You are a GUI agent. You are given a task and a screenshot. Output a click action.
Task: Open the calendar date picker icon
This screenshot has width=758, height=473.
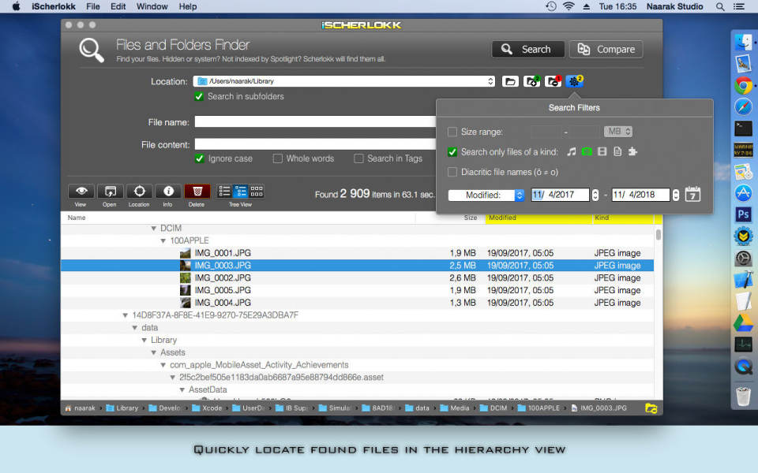692,194
